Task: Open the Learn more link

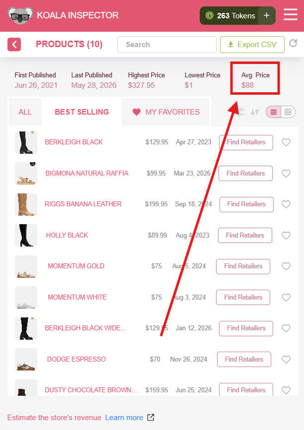Action: pyautogui.click(x=124, y=418)
